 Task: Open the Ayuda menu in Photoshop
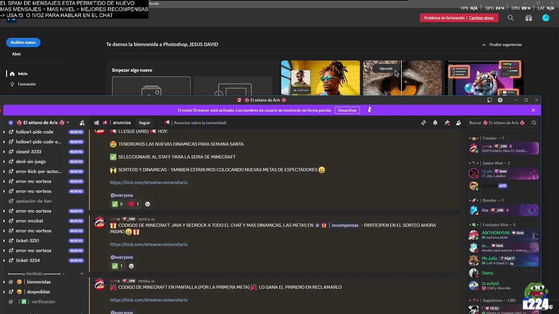[x=154, y=3]
